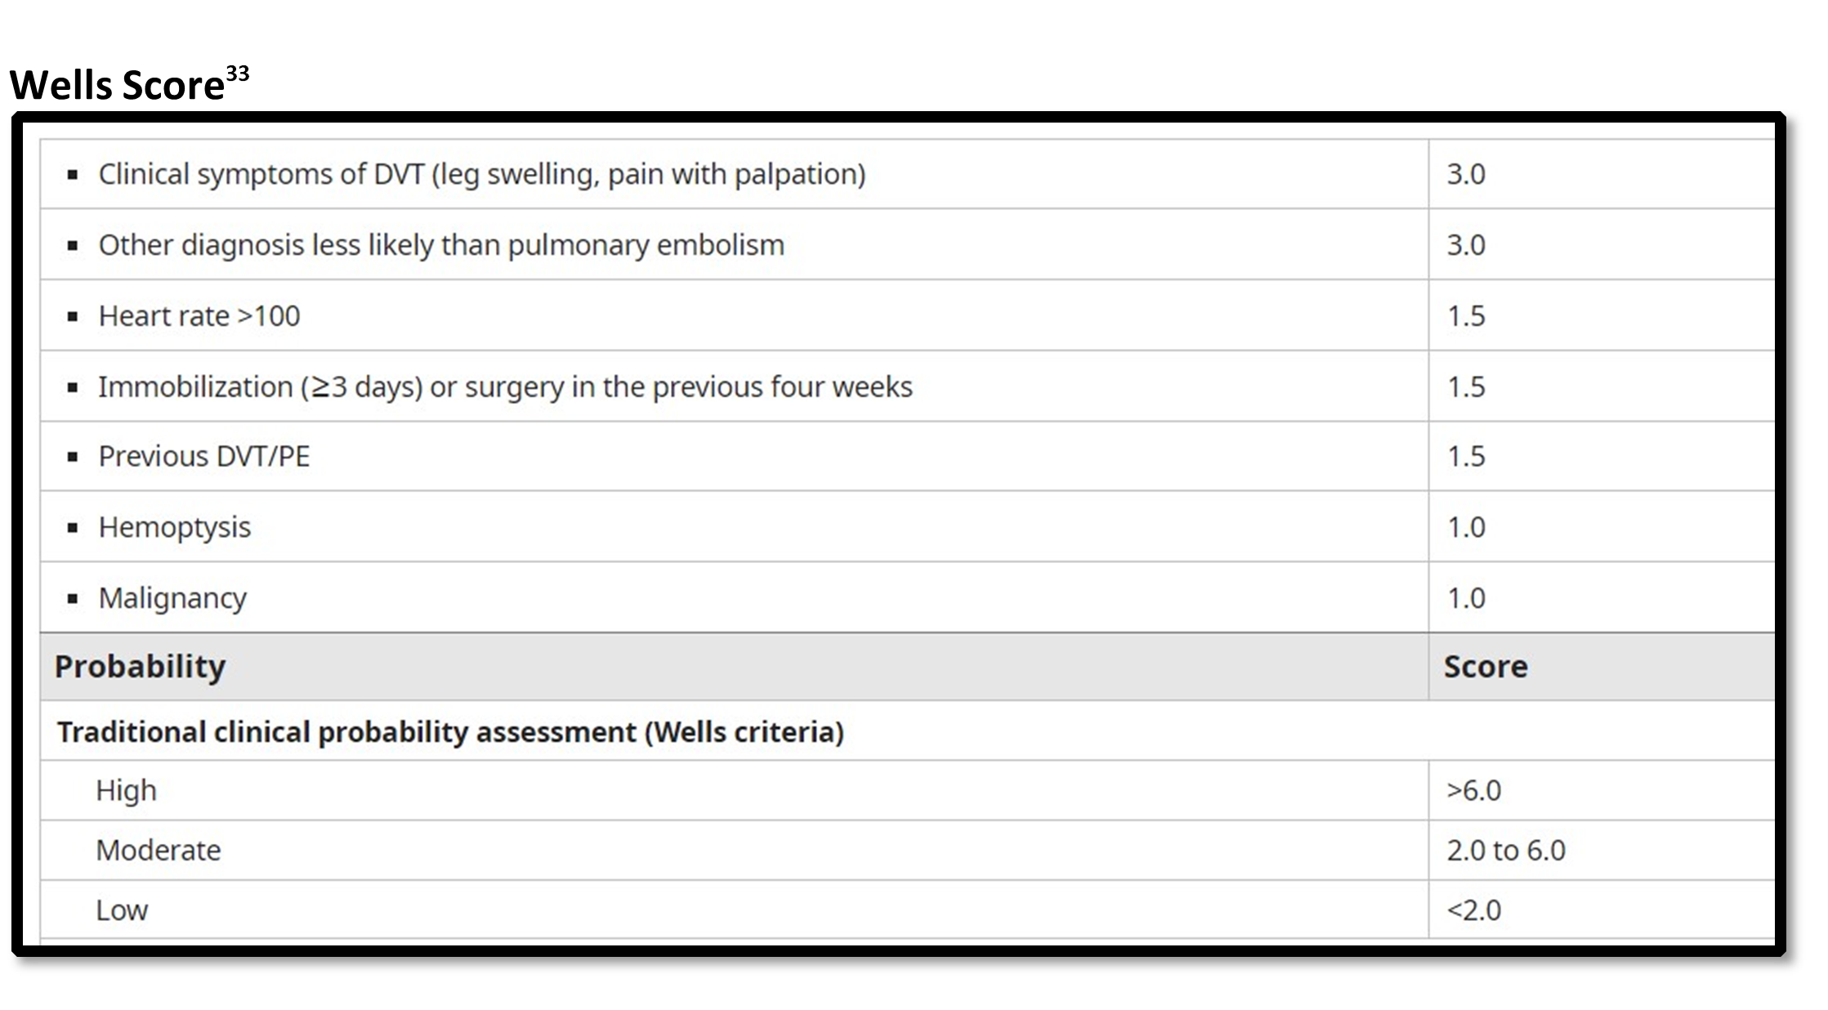Click the 'Heart rate >100' criterion
The image size is (1828, 1010).
click(199, 316)
